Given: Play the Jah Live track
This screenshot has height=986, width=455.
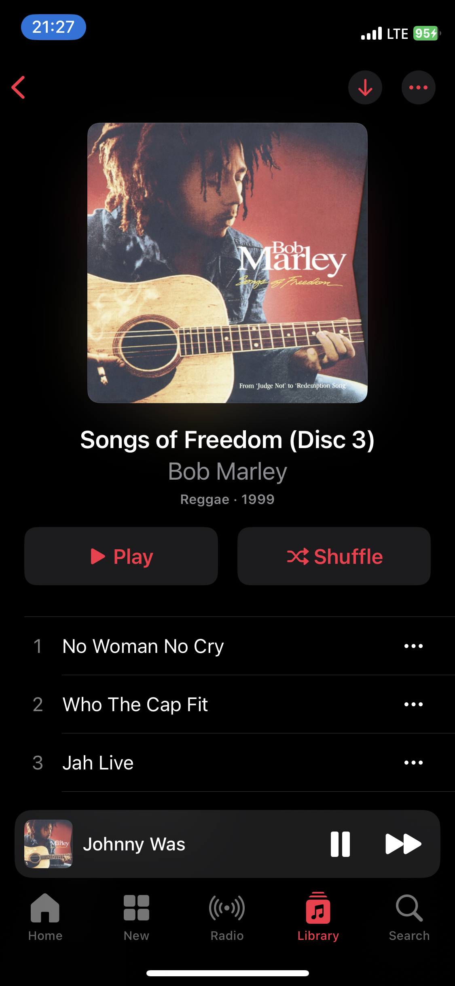Looking at the screenshot, I should [x=98, y=763].
